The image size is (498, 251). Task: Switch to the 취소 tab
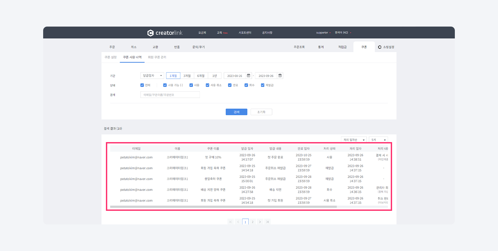[x=133, y=47]
